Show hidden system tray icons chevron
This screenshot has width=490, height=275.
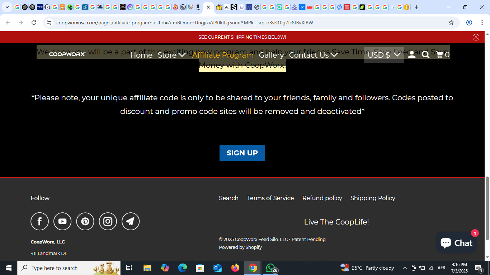pyautogui.click(x=405, y=268)
